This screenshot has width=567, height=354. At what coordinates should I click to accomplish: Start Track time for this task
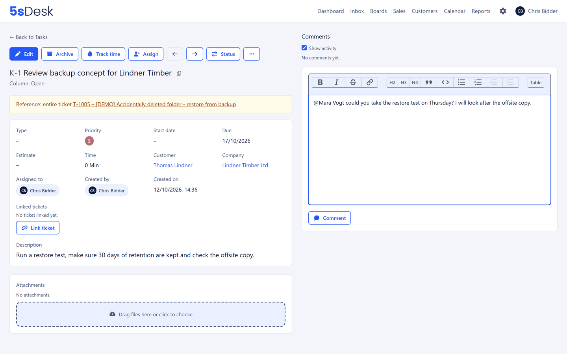click(x=103, y=54)
